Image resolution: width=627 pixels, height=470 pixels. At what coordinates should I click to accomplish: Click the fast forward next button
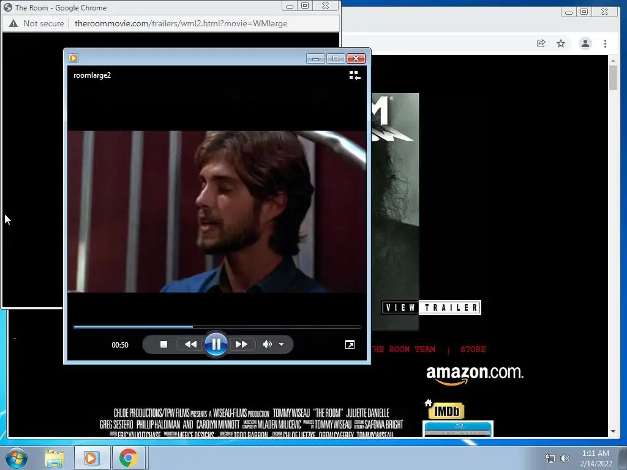pyautogui.click(x=241, y=344)
